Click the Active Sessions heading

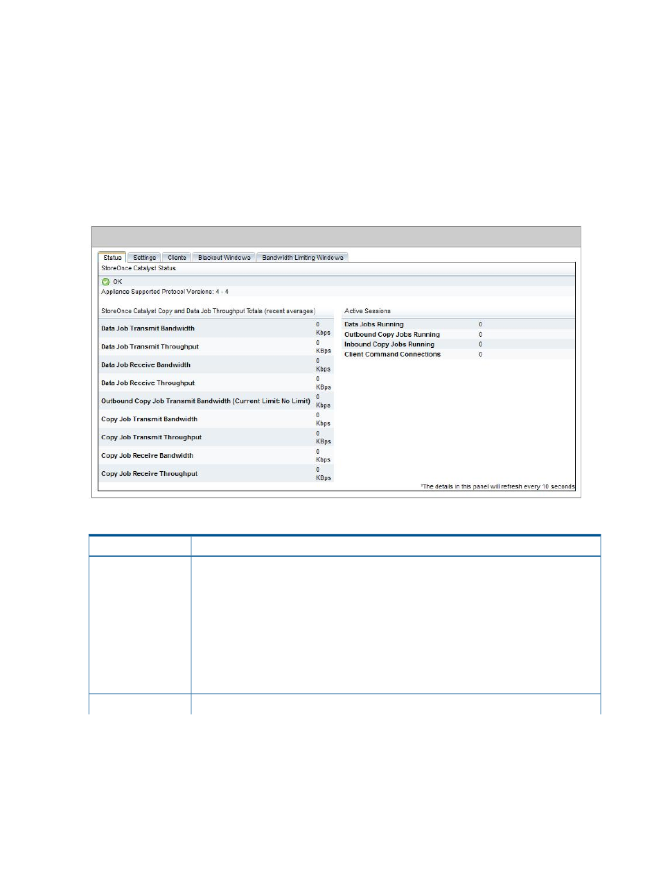[367, 311]
